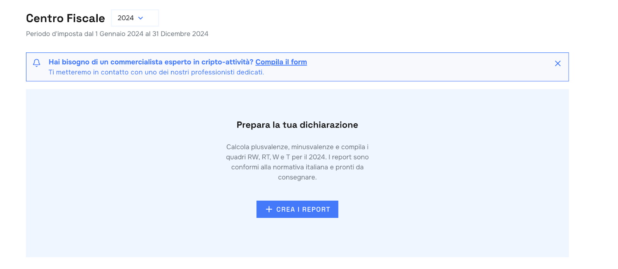Select the 2024 value in year combo box
The width and height of the screenshot is (618, 269).
126,18
